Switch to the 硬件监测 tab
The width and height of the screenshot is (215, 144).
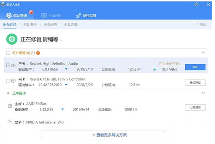click(x=86, y=16)
